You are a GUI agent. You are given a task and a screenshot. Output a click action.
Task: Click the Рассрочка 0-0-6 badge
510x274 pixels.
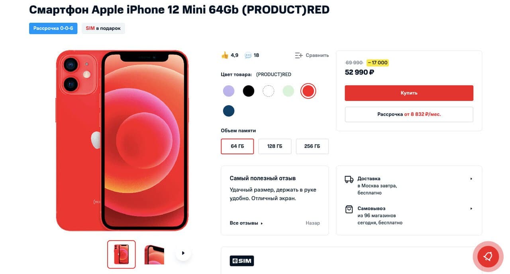(53, 28)
